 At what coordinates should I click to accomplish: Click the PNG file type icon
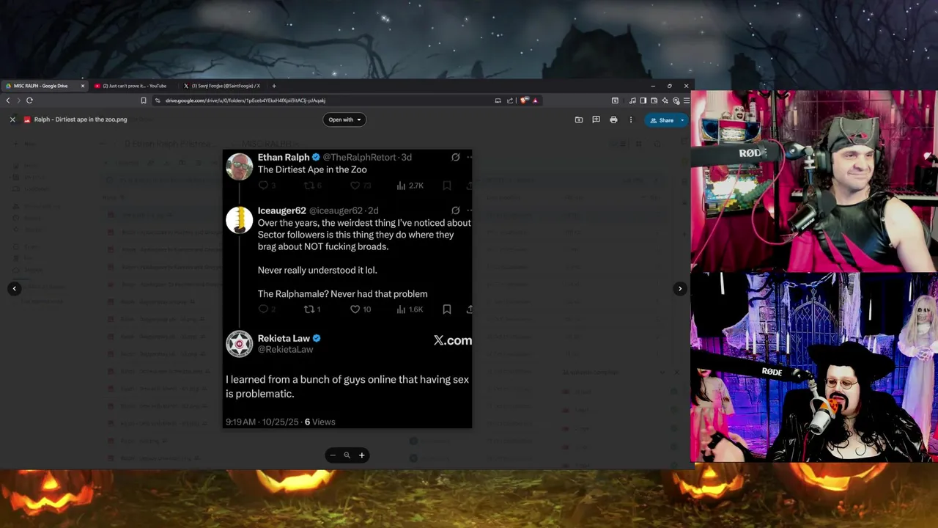click(x=27, y=120)
